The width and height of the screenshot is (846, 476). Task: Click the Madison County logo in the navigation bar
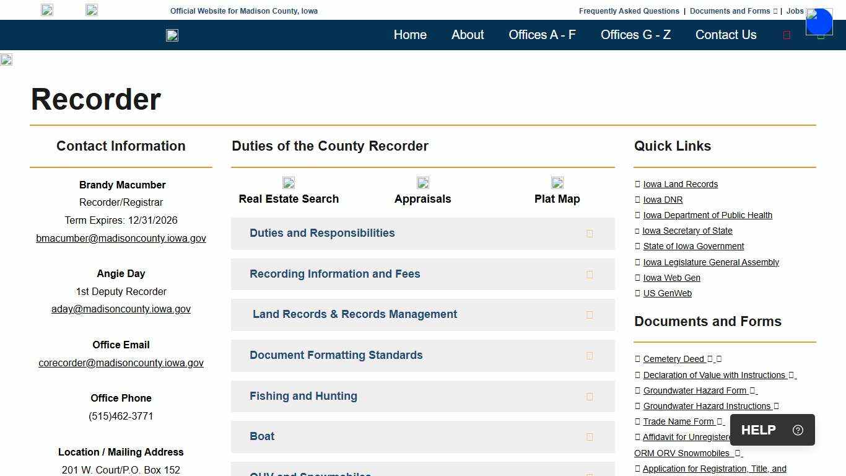pos(172,35)
